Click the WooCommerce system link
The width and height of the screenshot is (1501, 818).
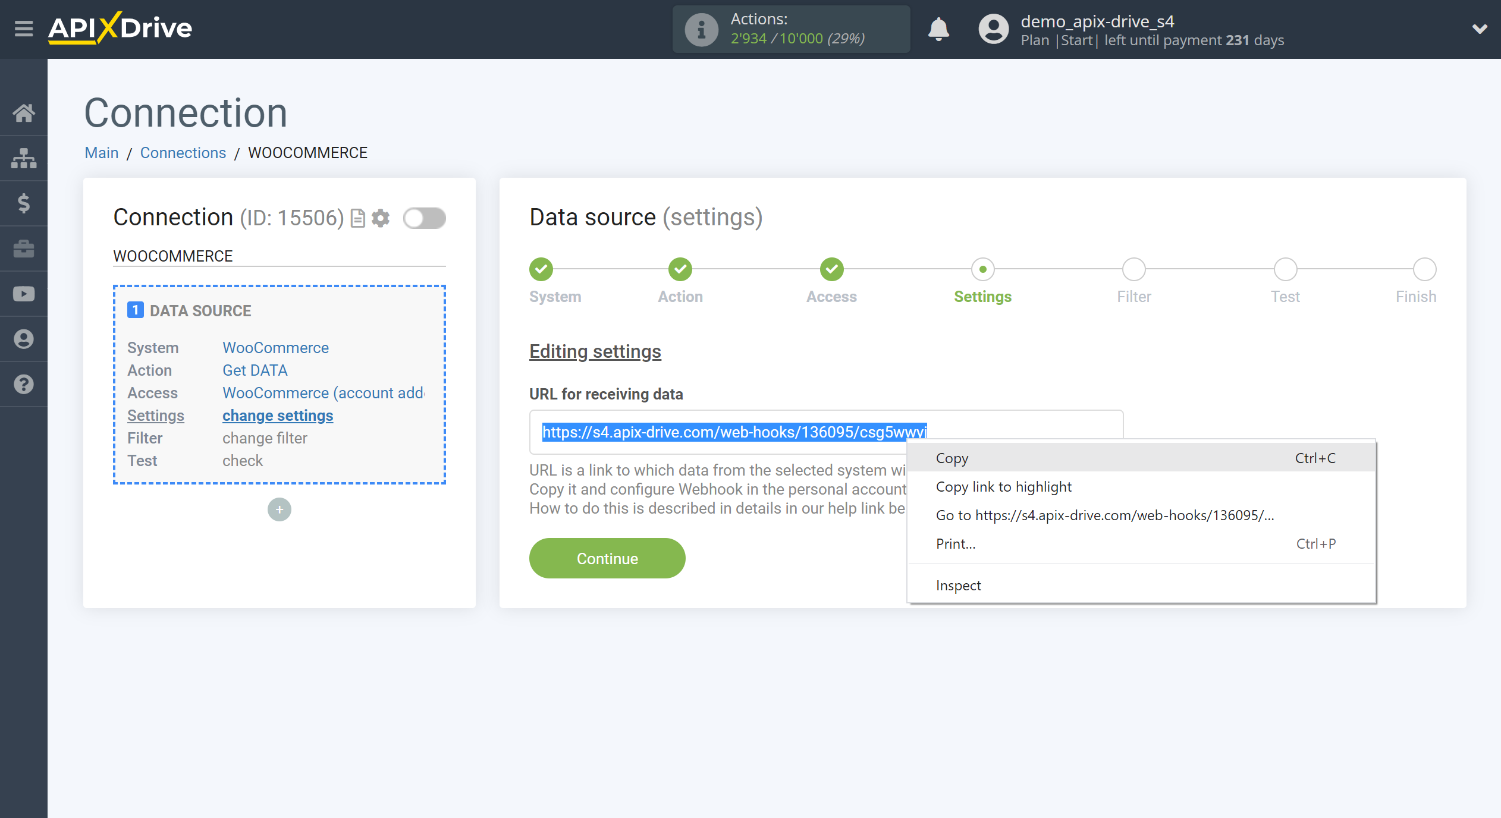(275, 348)
